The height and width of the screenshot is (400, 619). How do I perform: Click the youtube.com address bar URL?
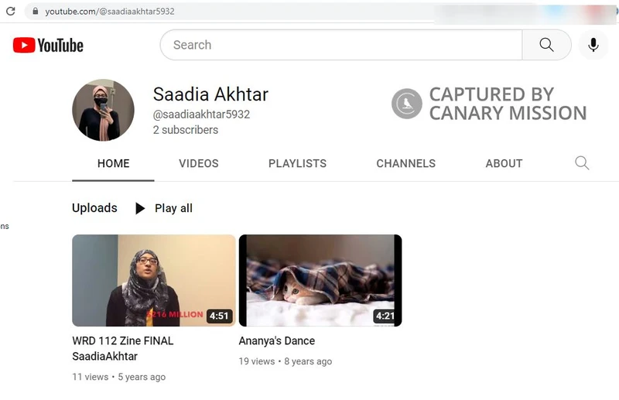[110, 12]
